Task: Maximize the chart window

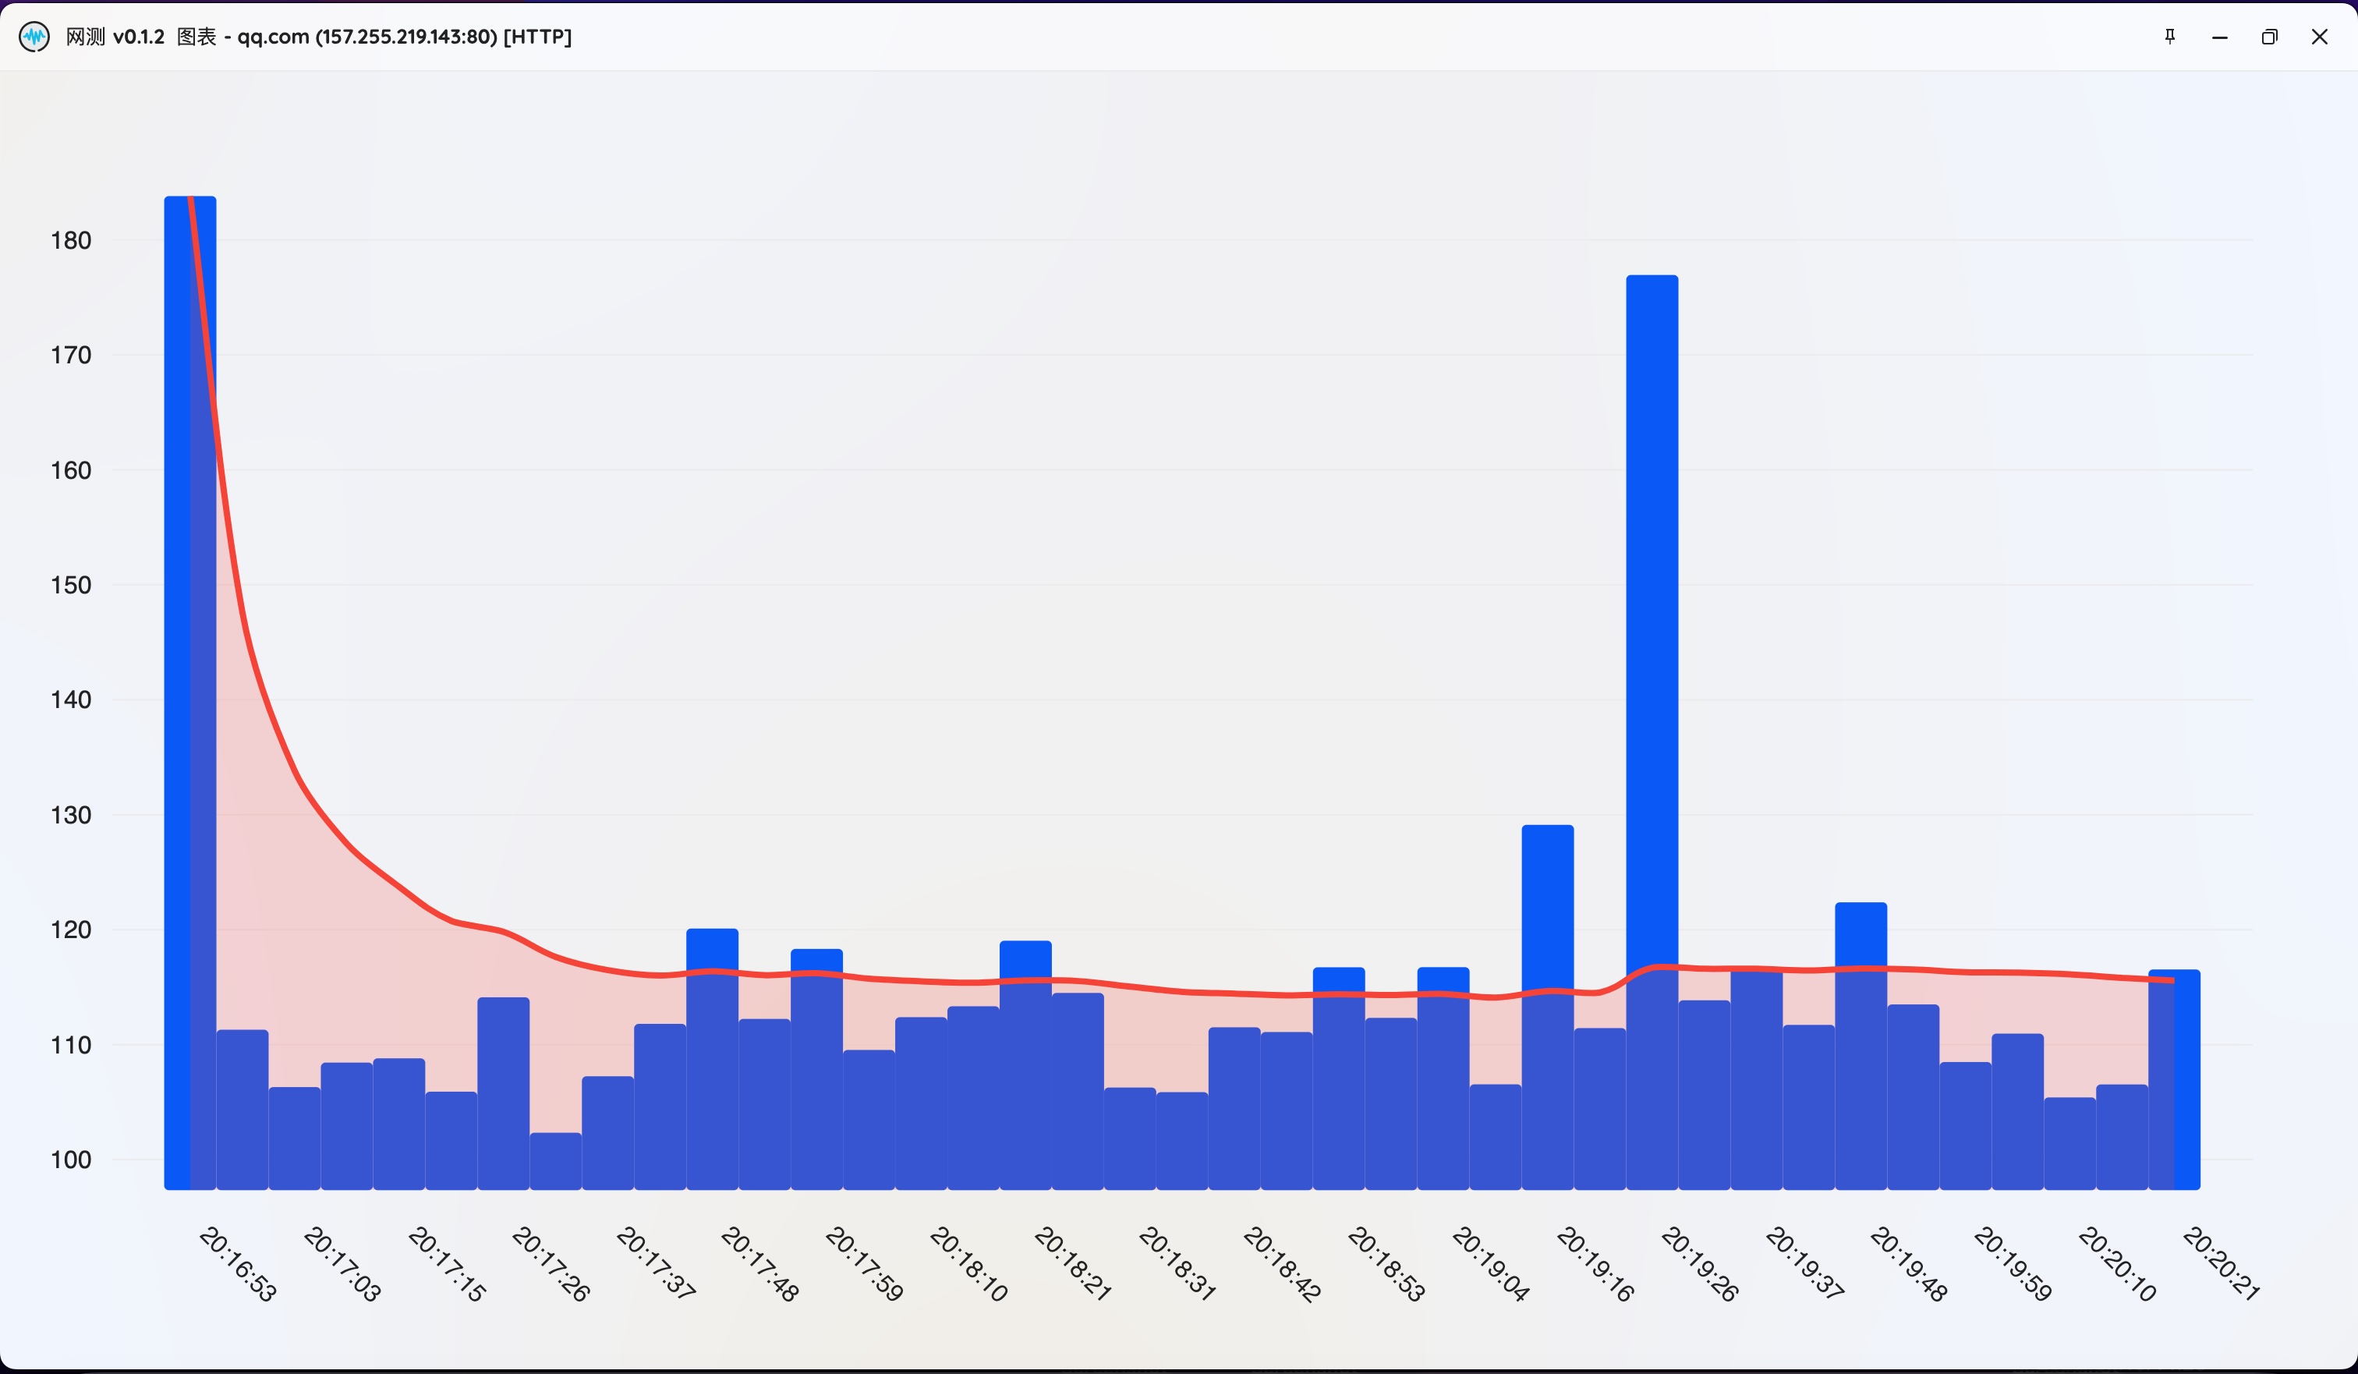Action: 2269,37
